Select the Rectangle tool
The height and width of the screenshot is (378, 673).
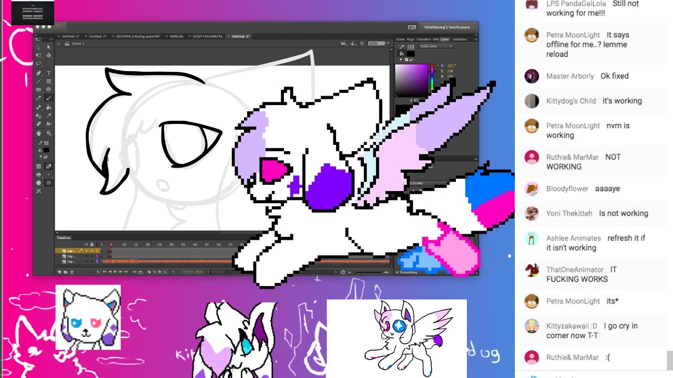pyautogui.click(x=48, y=81)
